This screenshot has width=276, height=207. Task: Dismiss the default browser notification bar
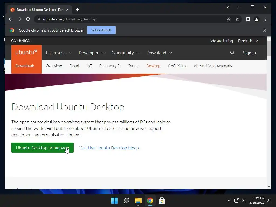pyautogui.click(x=265, y=30)
